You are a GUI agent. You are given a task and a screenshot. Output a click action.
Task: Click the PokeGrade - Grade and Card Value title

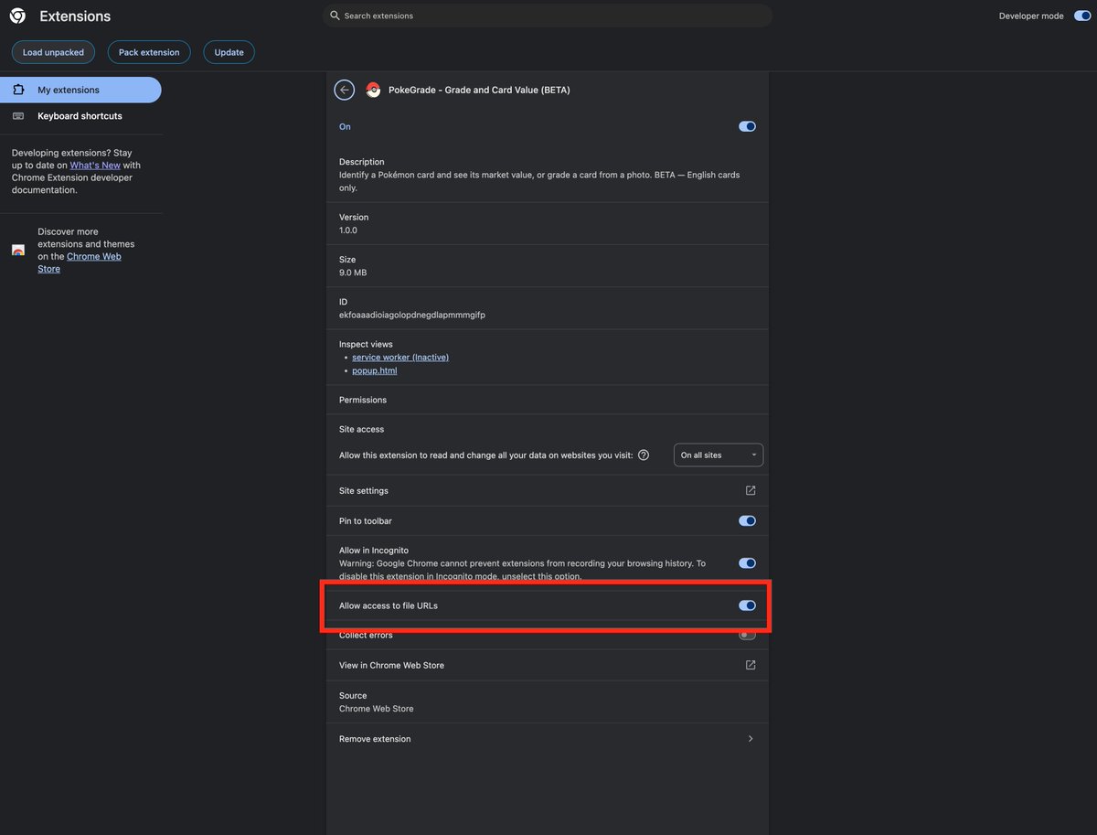479,90
